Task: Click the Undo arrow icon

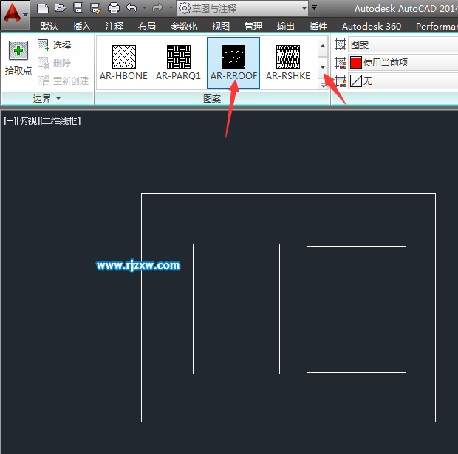Action: click(x=131, y=7)
